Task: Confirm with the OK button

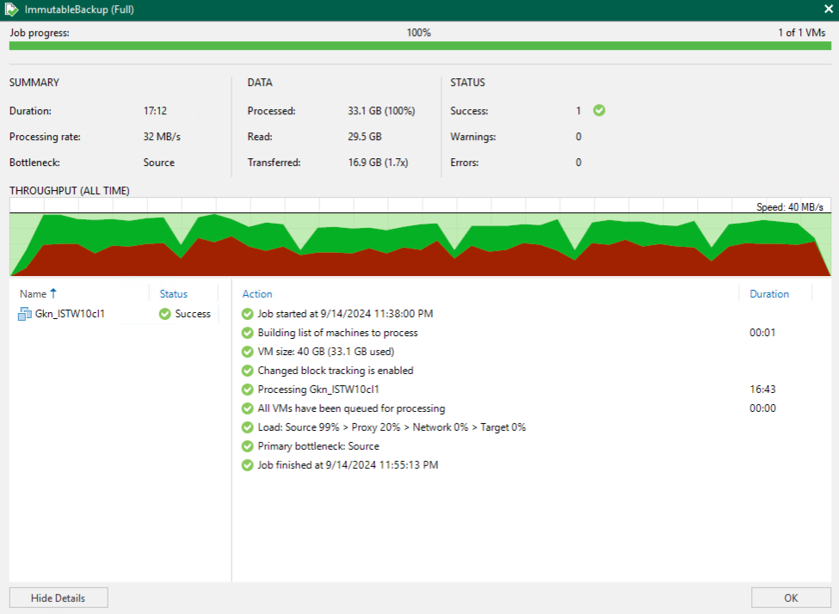Action: click(x=791, y=598)
